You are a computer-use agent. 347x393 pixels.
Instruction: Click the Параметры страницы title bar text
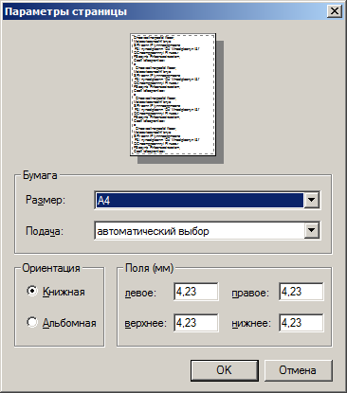point(65,12)
